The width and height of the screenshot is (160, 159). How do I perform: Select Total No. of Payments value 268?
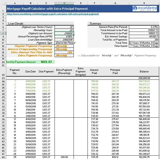tap(144, 40)
